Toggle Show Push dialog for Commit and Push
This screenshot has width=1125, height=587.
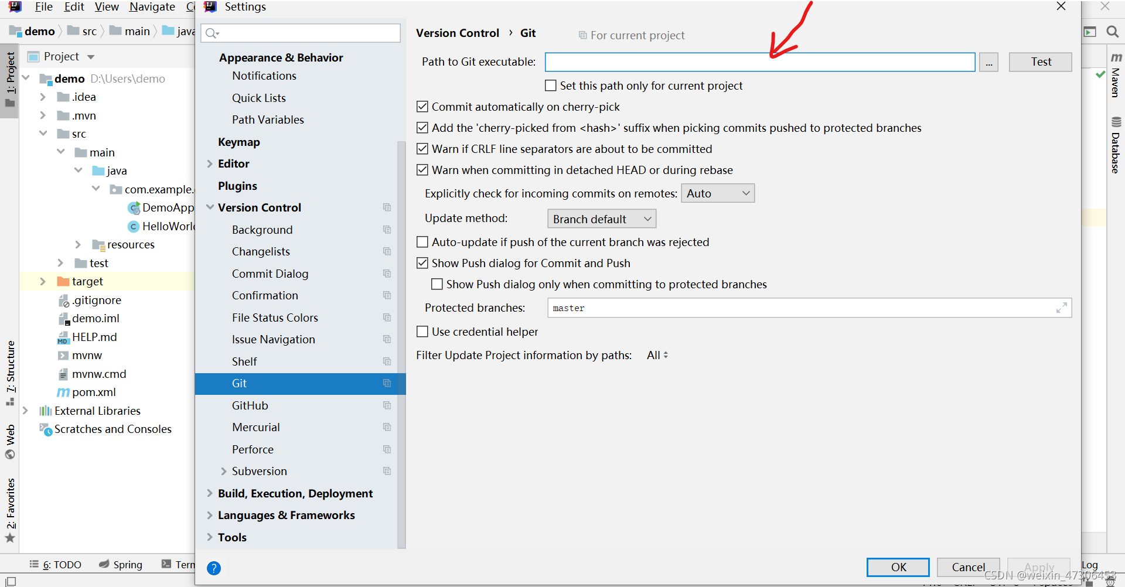click(422, 263)
